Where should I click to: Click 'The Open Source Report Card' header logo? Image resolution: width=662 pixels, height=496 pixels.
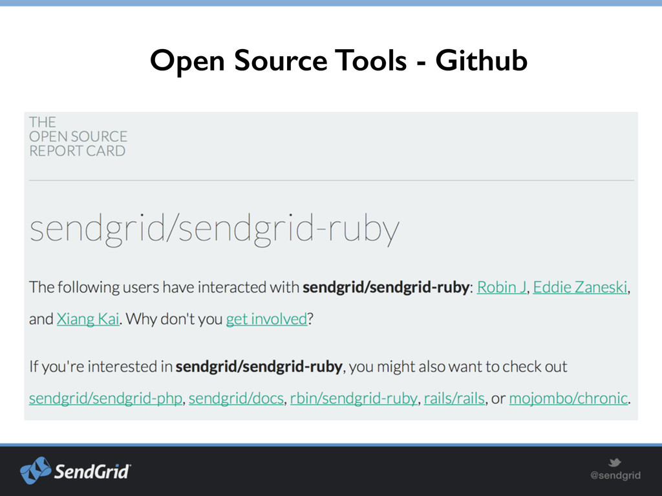[78, 137]
